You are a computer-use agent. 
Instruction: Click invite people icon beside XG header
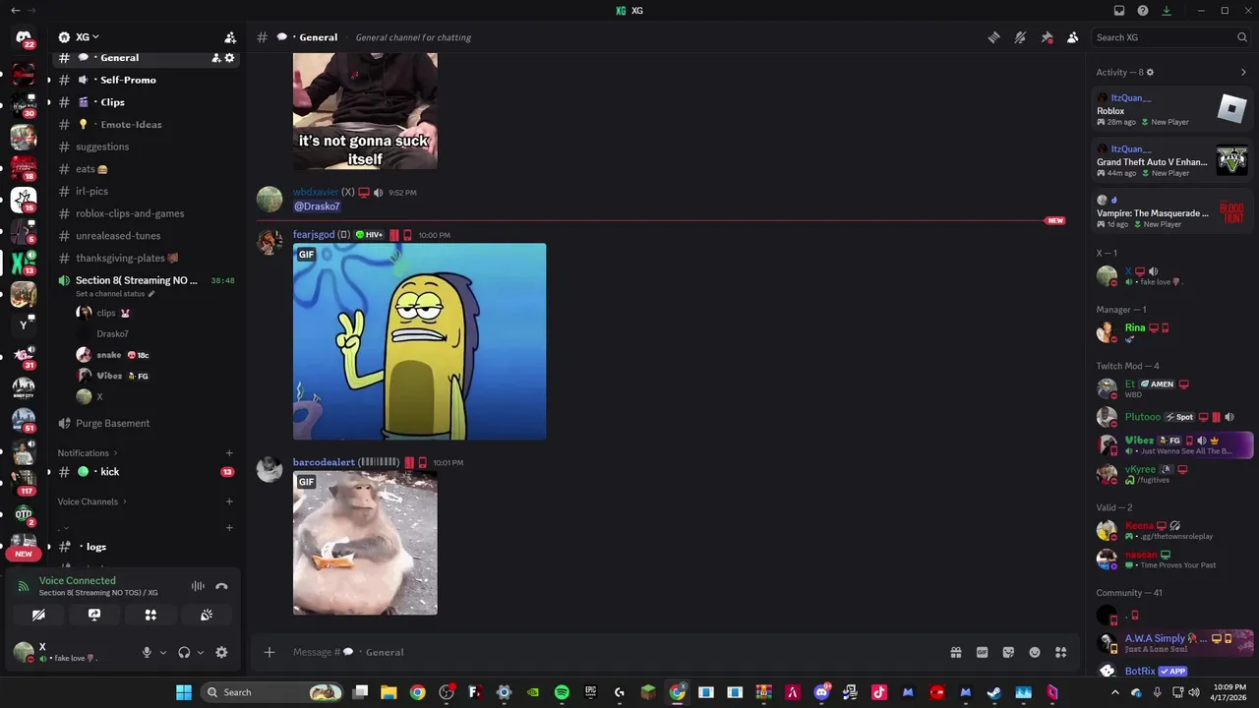tap(230, 37)
